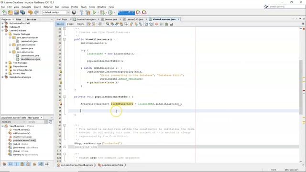Click the Redo arrow icon
306x172 pixels.
click(36, 12)
